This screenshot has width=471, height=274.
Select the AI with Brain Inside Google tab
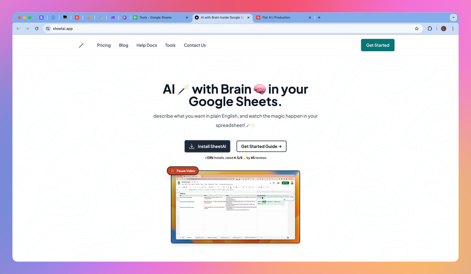pyautogui.click(x=222, y=18)
